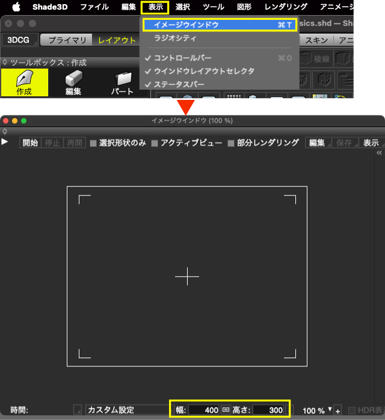Switch to the スキン layout tab

(x=316, y=40)
